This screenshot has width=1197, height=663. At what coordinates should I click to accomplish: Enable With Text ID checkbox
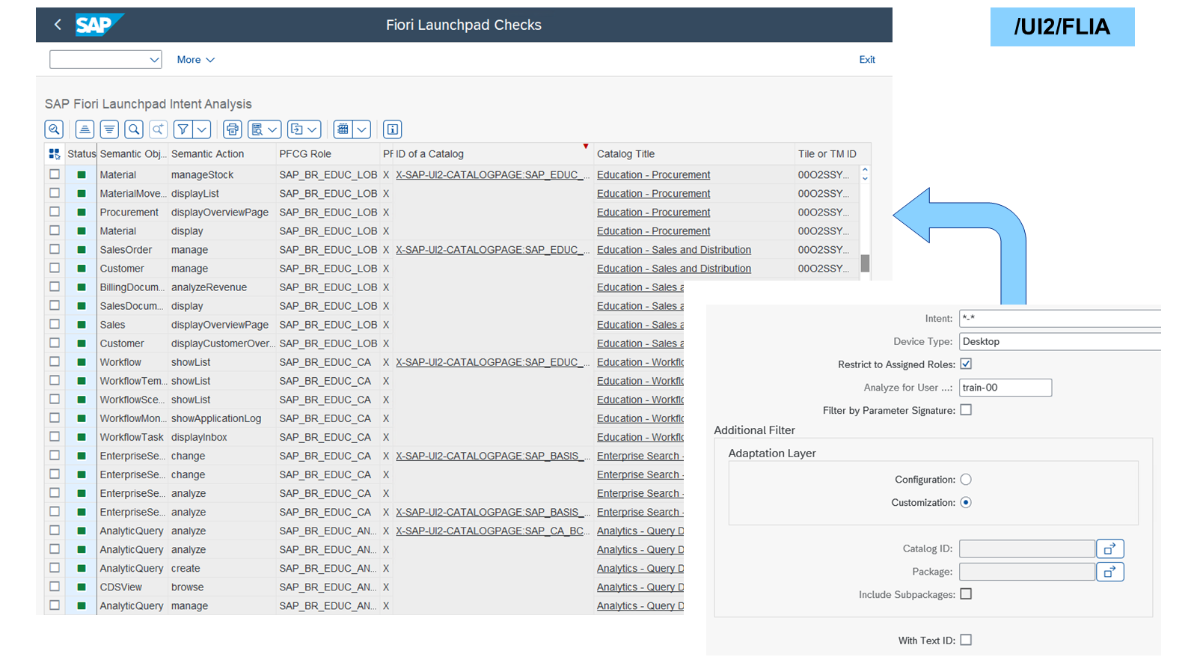[x=966, y=640]
